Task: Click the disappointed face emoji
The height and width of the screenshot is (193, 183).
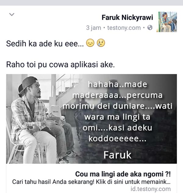Action: (x=90, y=43)
